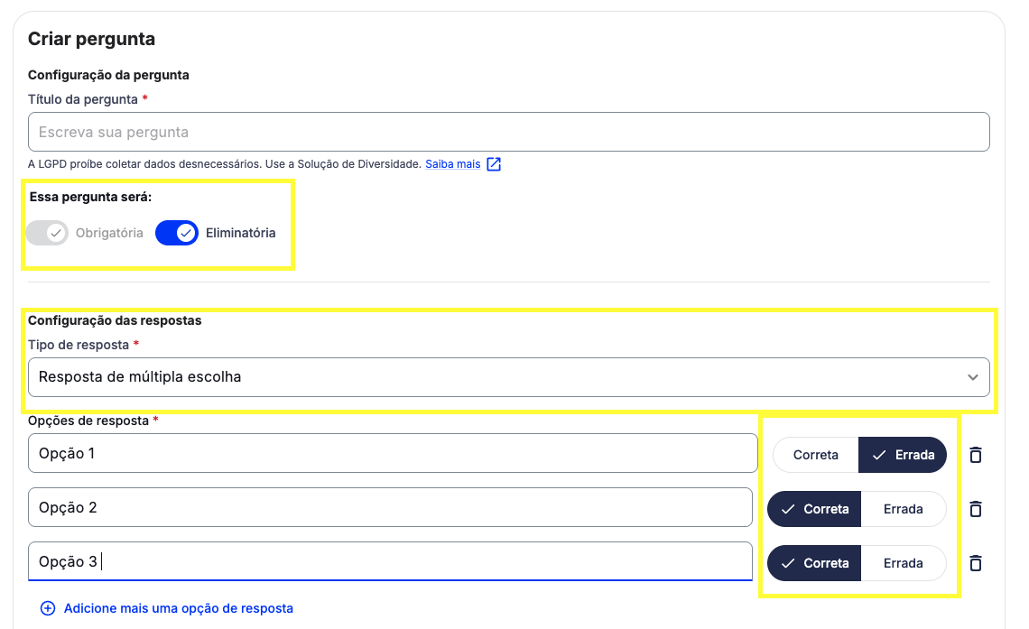Toggle the Obrigatória switch

(x=47, y=233)
